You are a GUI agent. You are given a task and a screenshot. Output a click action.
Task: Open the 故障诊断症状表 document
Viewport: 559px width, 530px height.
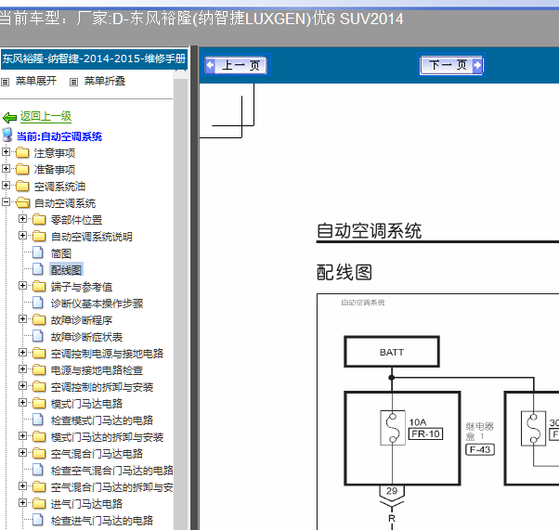[x=86, y=337]
